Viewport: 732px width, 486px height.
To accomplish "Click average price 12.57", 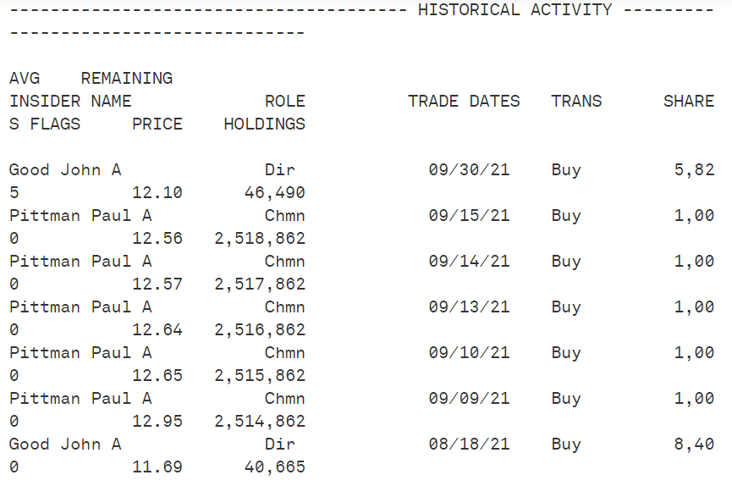I will click(157, 284).
